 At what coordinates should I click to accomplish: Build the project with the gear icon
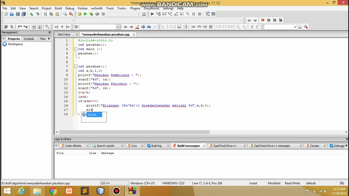tap(80, 14)
